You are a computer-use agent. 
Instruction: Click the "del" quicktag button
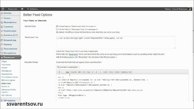(79, 72)
